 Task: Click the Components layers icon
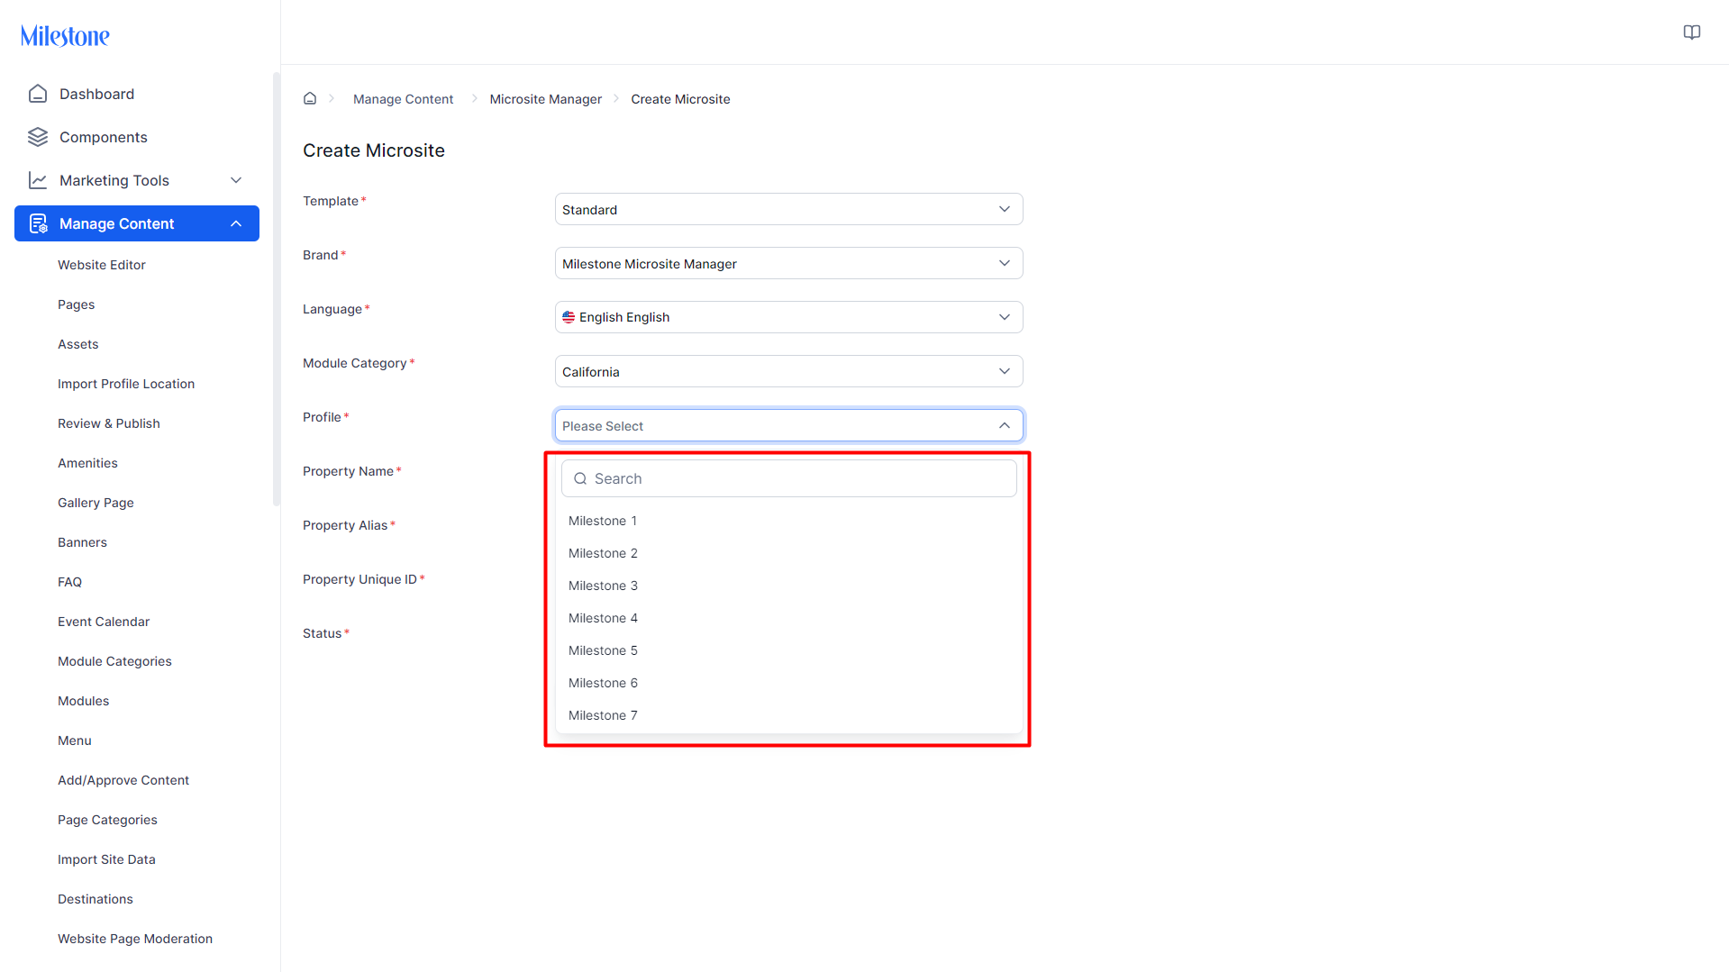(38, 137)
